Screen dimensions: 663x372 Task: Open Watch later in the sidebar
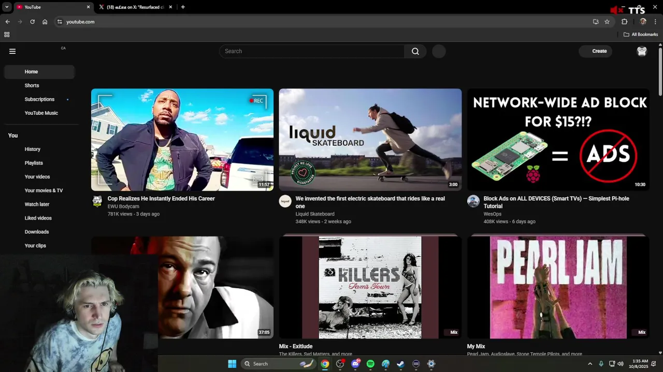[x=39, y=204]
